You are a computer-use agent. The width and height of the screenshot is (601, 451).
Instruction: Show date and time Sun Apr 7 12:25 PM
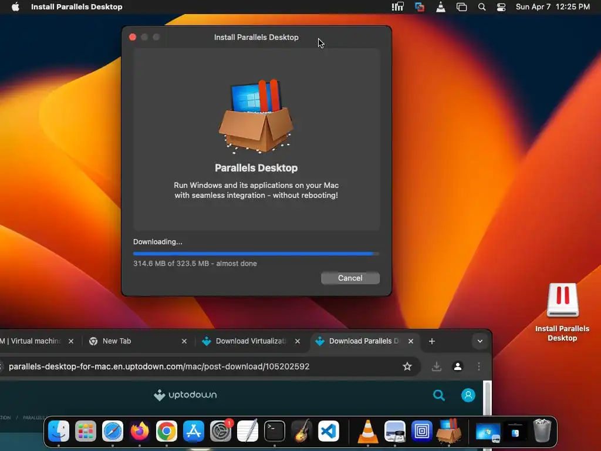point(552,6)
